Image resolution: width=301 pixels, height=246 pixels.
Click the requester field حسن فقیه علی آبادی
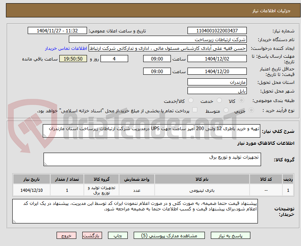[x=168, y=48]
